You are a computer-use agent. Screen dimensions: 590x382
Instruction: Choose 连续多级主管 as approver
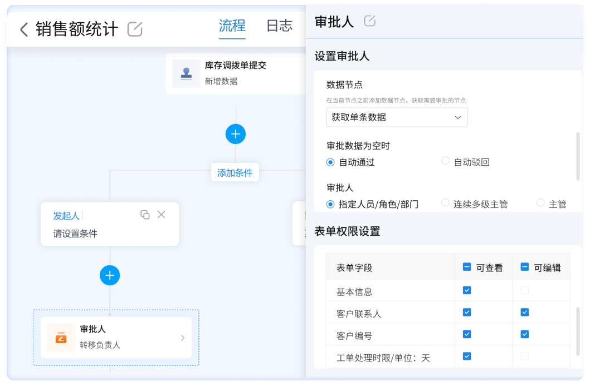[x=445, y=203]
